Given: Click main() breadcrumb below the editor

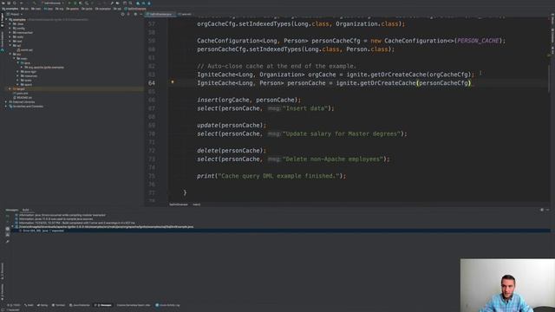Looking at the screenshot, I should click(x=197, y=205).
